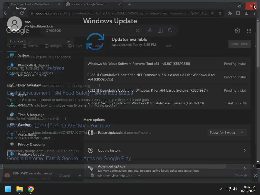Click the network icon in system tray
This screenshot has height=195, width=260.
pos(229,189)
